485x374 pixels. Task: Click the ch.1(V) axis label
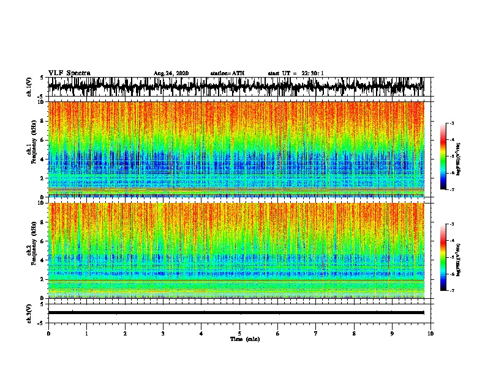pyautogui.click(x=29, y=87)
